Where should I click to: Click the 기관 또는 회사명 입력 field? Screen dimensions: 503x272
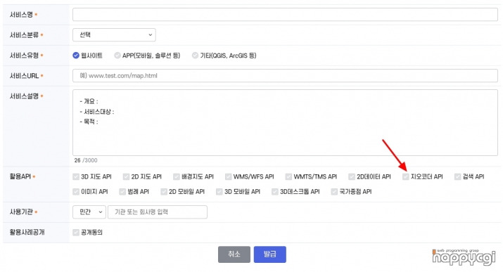point(158,212)
